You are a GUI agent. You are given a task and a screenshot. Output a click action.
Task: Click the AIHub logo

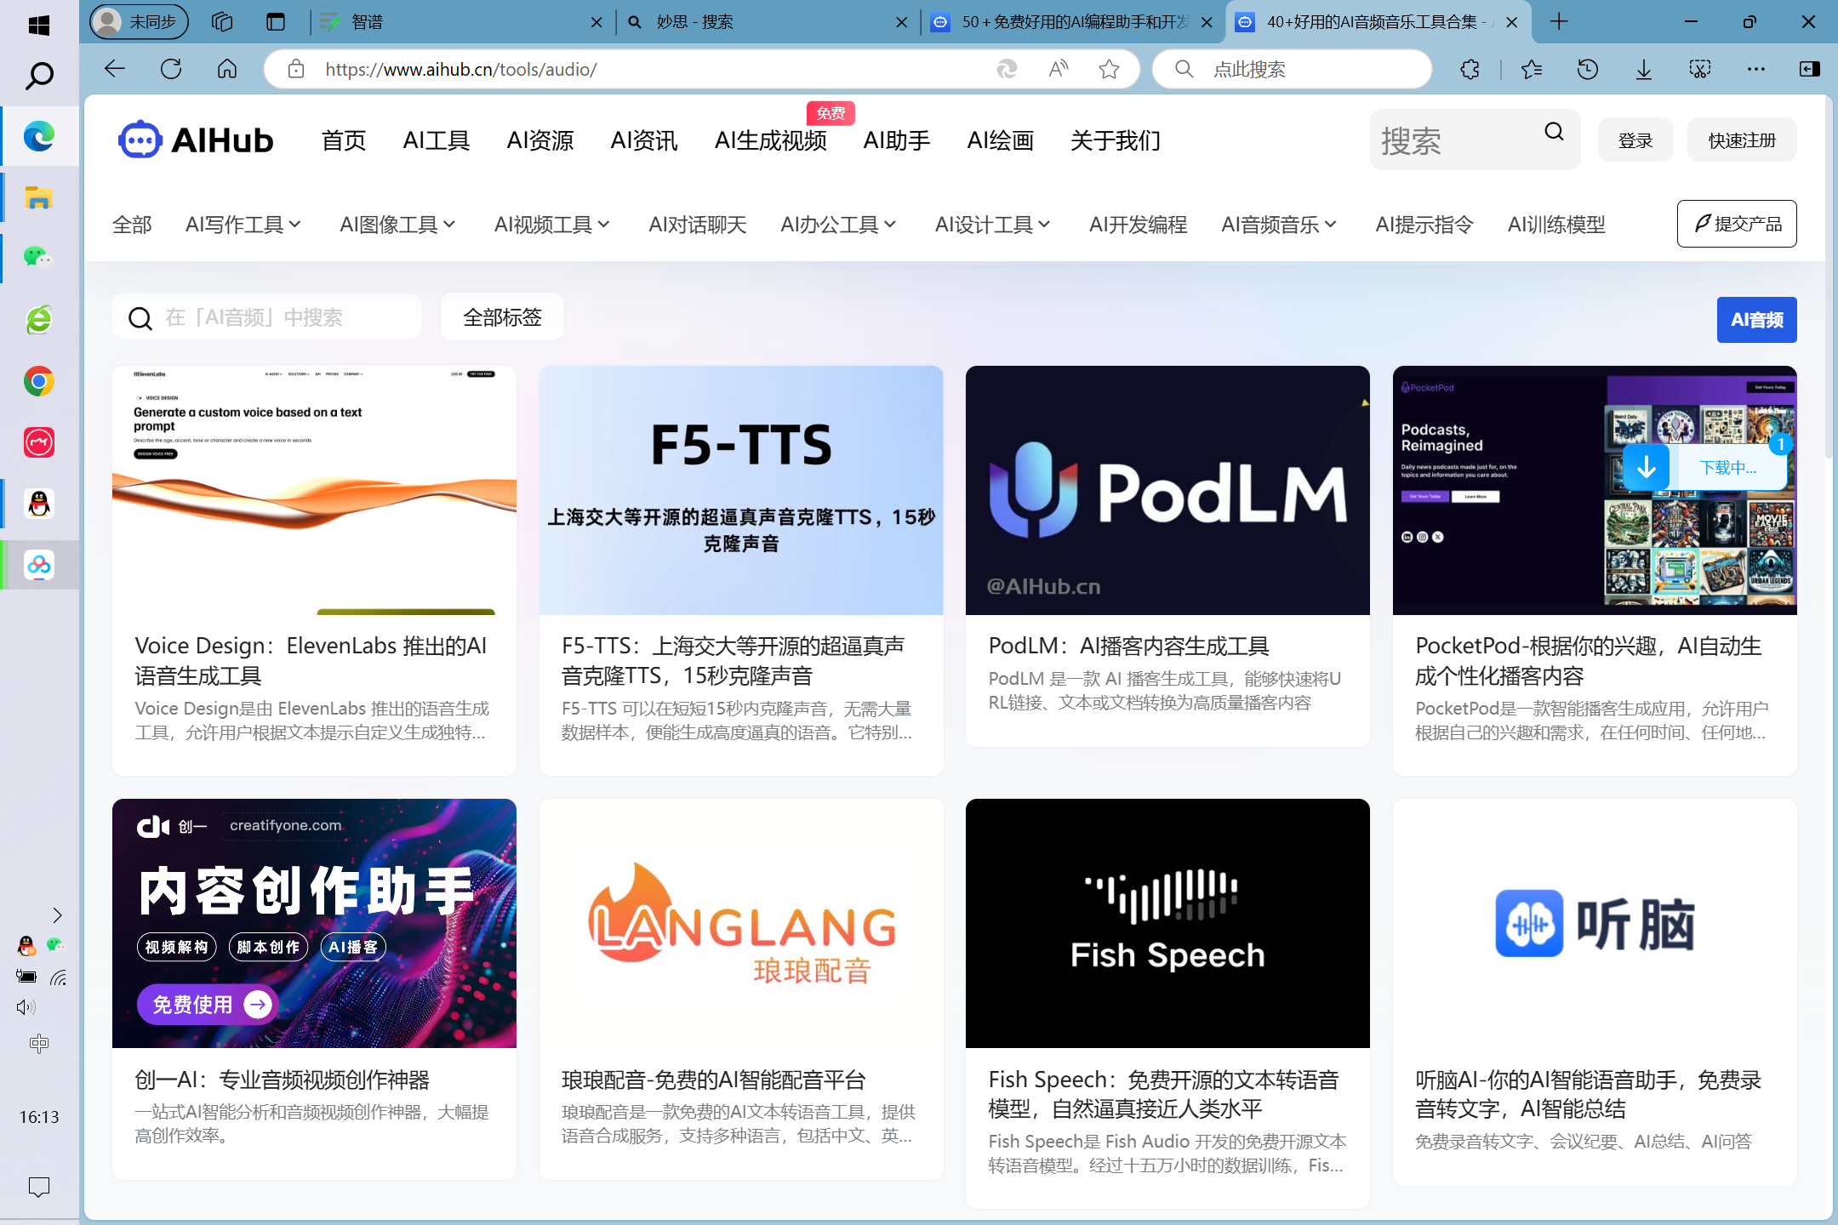196,140
